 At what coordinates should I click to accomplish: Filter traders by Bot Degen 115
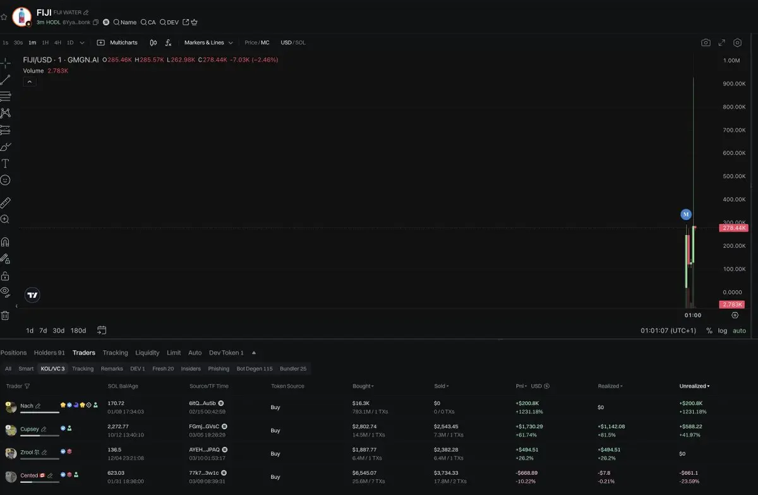pos(255,369)
